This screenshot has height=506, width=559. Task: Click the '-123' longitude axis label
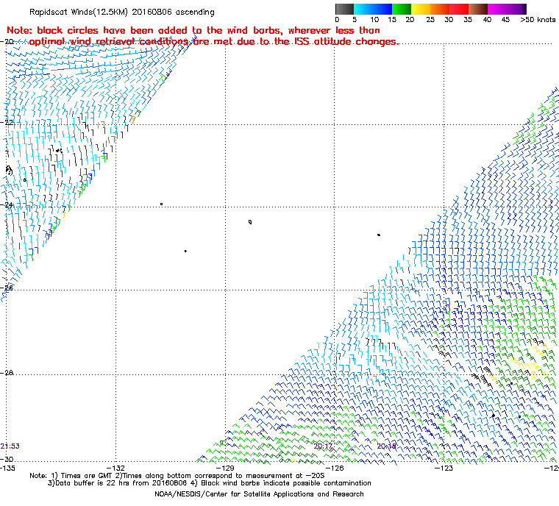point(444,468)
